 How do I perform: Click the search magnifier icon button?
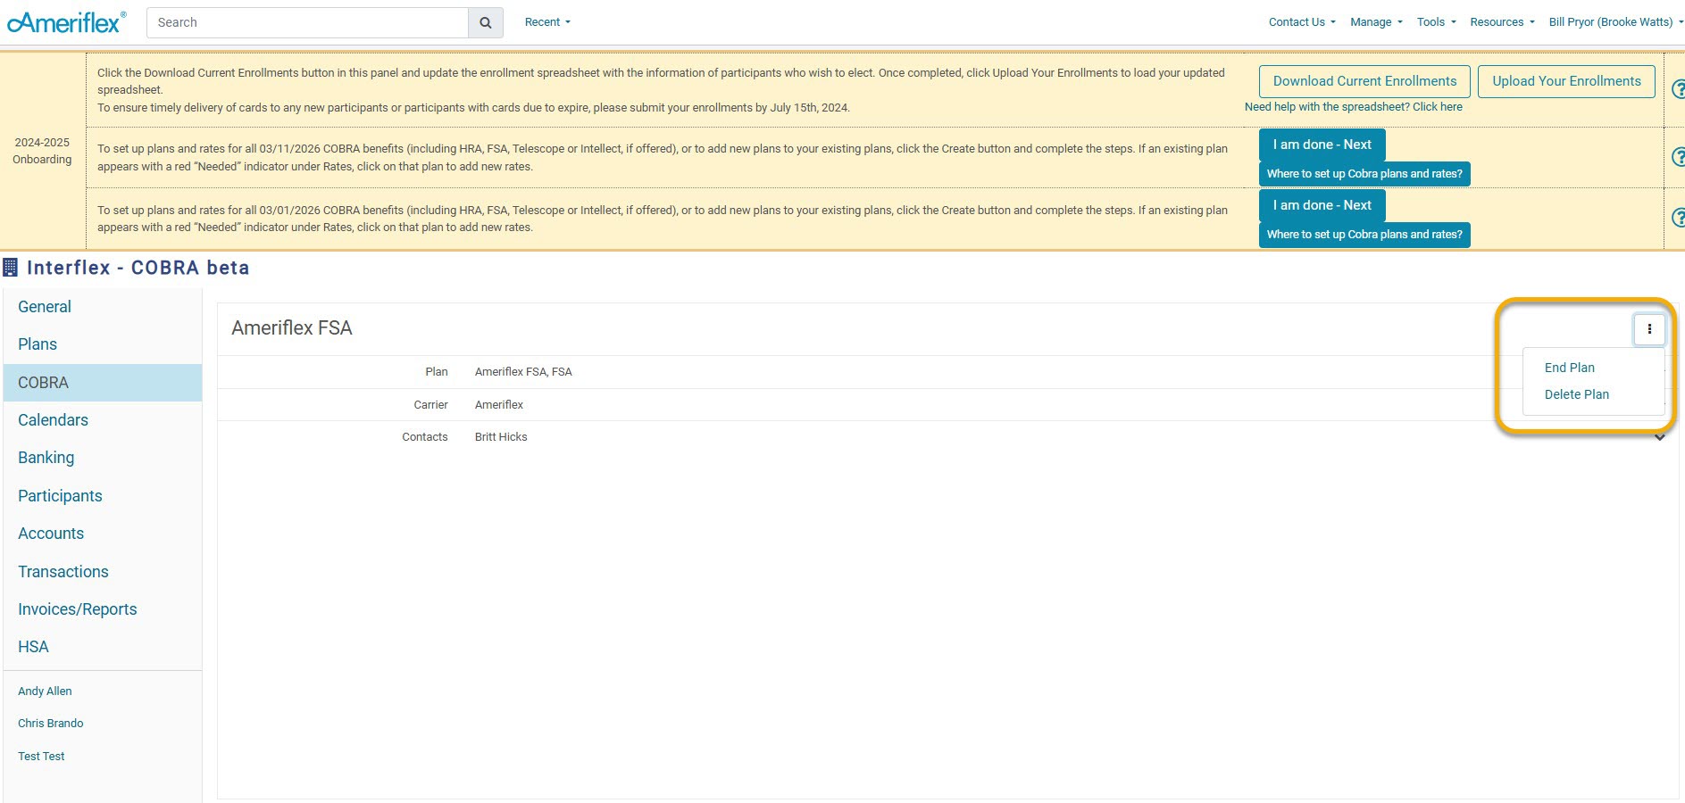(485, 23)
